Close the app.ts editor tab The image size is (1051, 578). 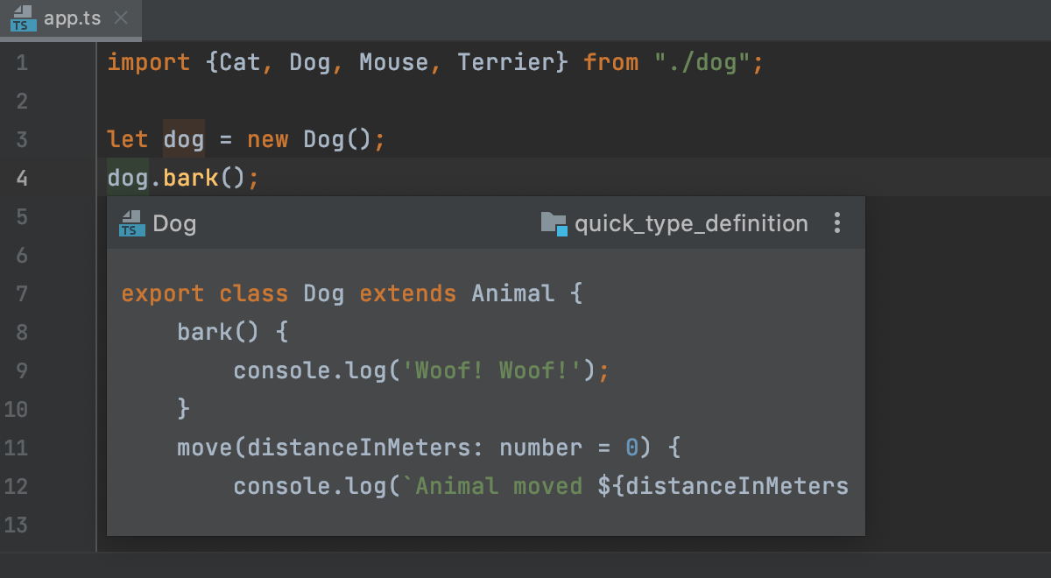pos(119,16)
